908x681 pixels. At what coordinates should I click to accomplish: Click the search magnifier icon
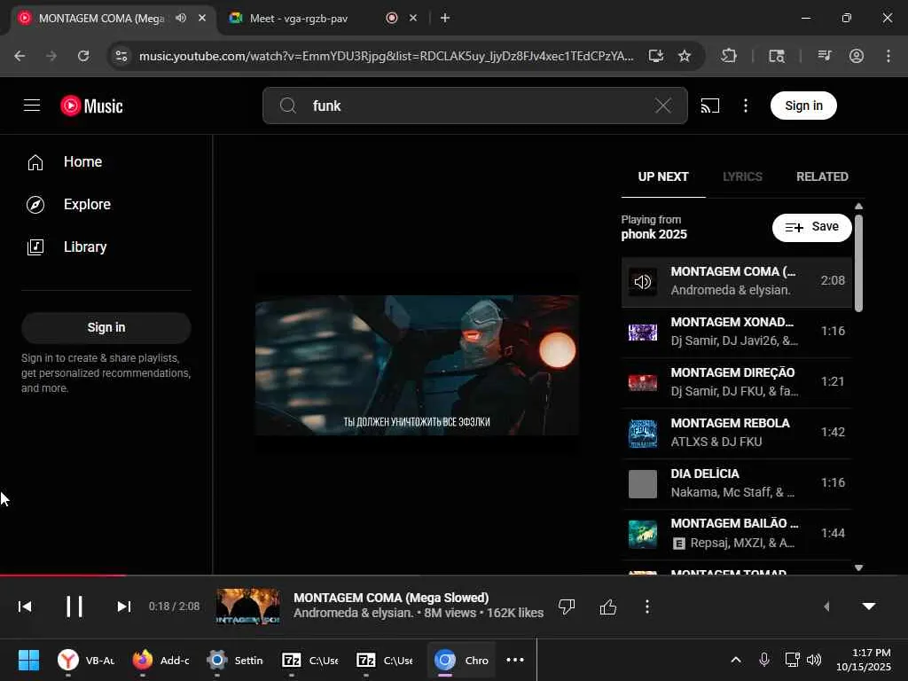288,106
